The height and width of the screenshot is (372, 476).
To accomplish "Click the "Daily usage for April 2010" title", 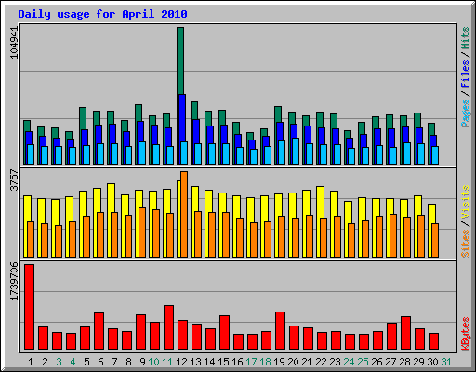I will point(102,14).
